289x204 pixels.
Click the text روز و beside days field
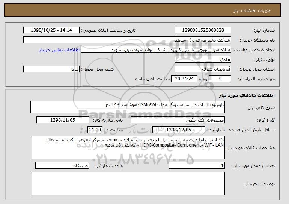pos(203,79)
